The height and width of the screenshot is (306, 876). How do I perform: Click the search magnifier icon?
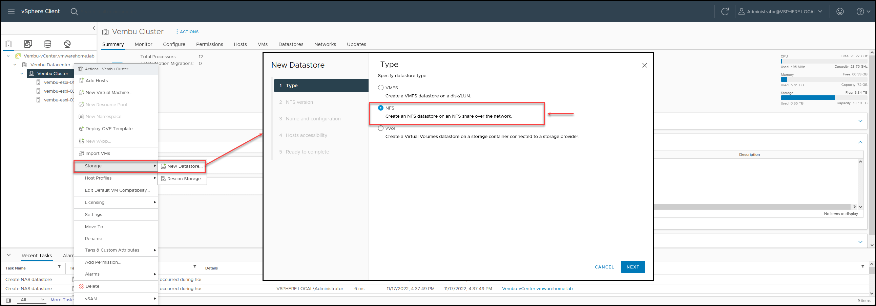pos(74,11)
